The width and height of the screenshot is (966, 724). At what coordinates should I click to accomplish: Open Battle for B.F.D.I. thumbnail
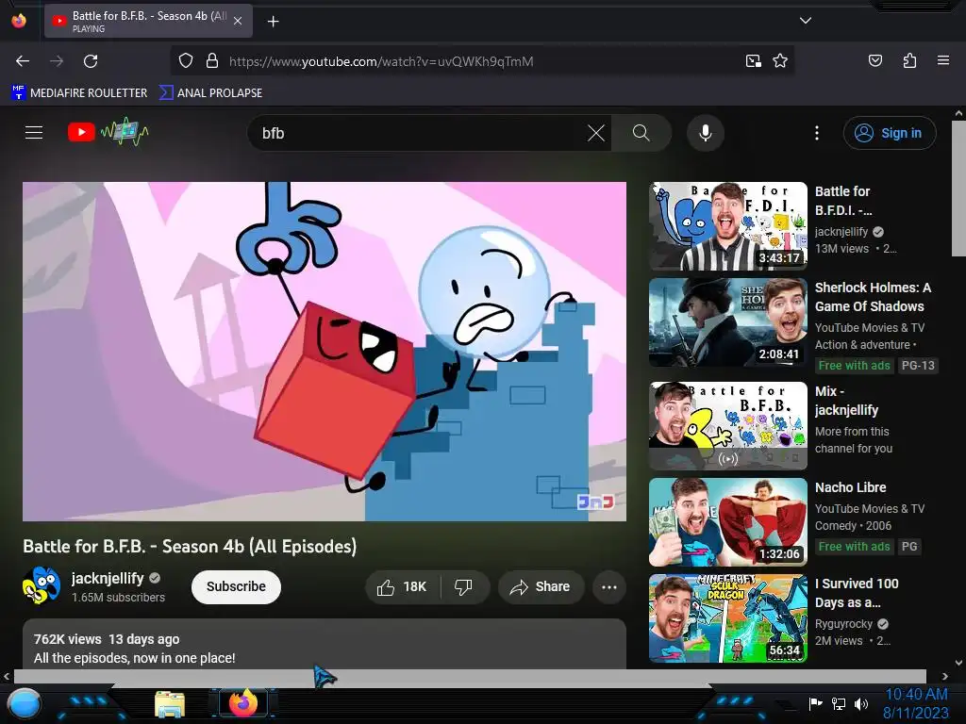click(728, 226)
